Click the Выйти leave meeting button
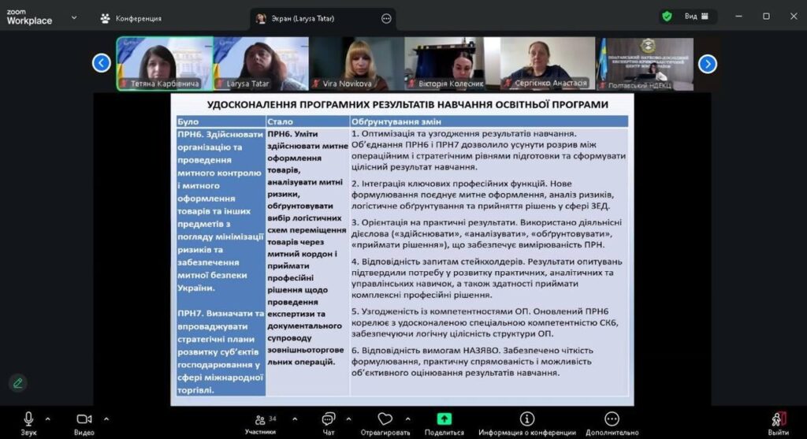The width and height of the screenshot is (807, 439). (x=778, y=419)
